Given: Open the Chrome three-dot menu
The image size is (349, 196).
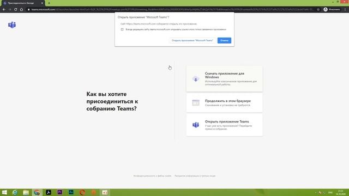Looking at the screenshot, I should point(345,10).
